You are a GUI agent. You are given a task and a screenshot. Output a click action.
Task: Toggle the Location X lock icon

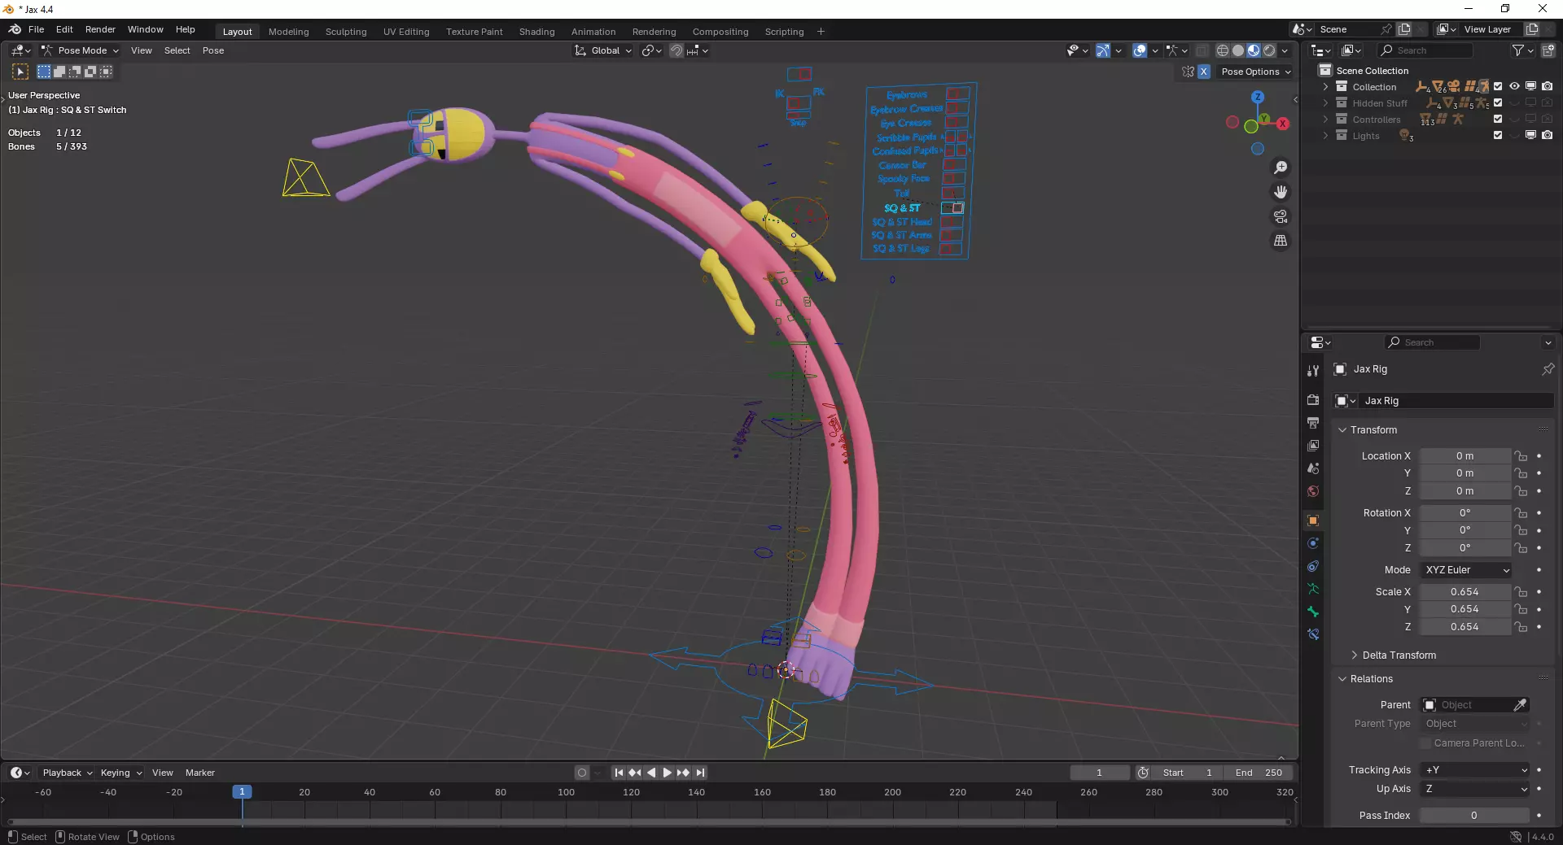click(1521, 456)
